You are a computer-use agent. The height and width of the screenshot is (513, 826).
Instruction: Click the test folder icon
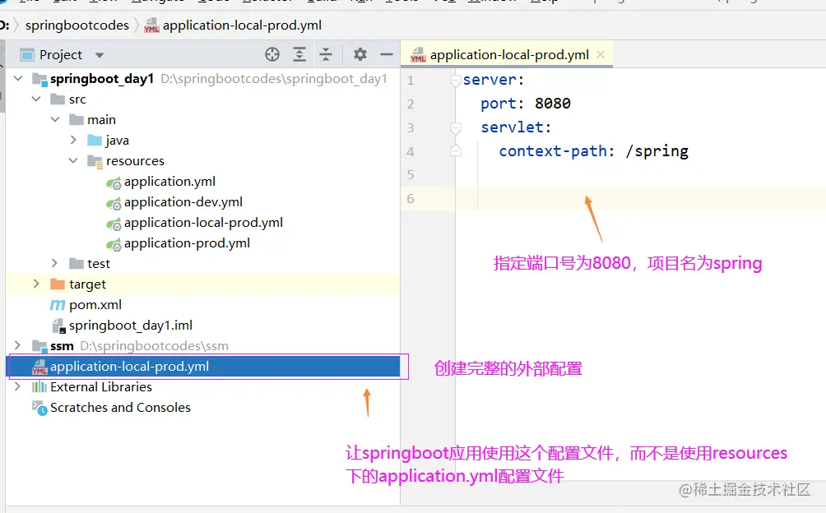[77, 263]
